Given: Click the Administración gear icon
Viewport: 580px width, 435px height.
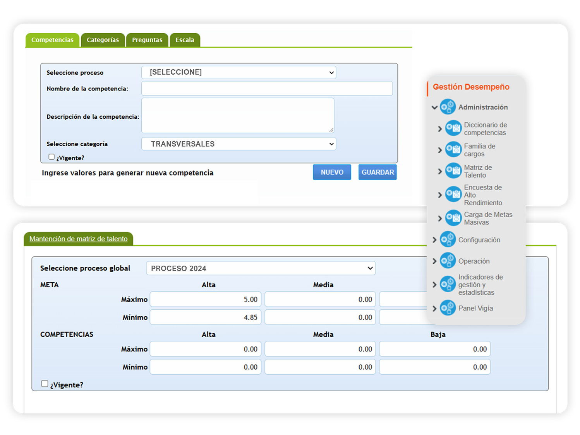Looking at the screenshot, I should pos(448,107).
